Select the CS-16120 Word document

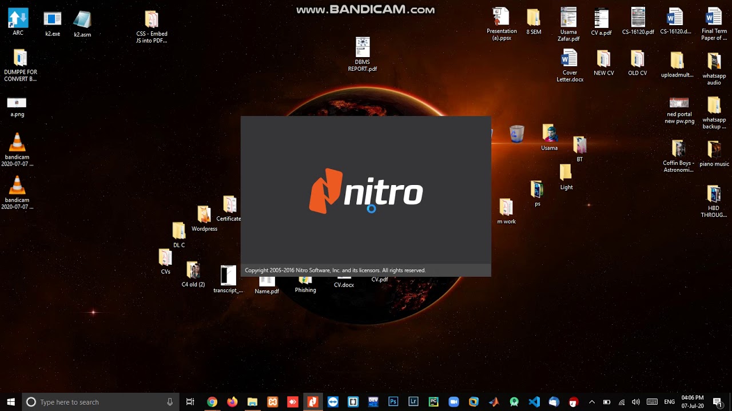675,22
